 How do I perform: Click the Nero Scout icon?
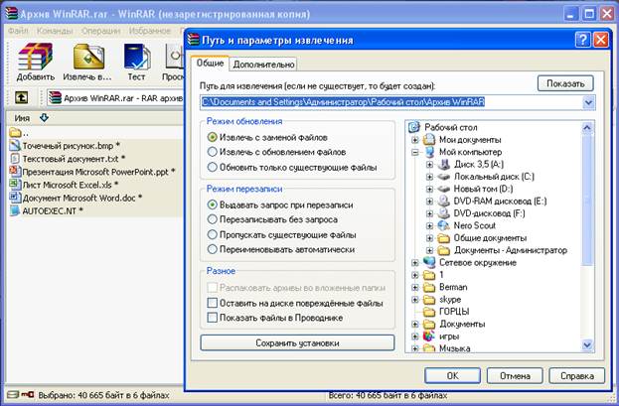[x=444, y=225]
